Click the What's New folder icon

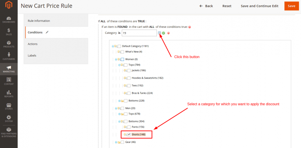(x=119, y=52)
